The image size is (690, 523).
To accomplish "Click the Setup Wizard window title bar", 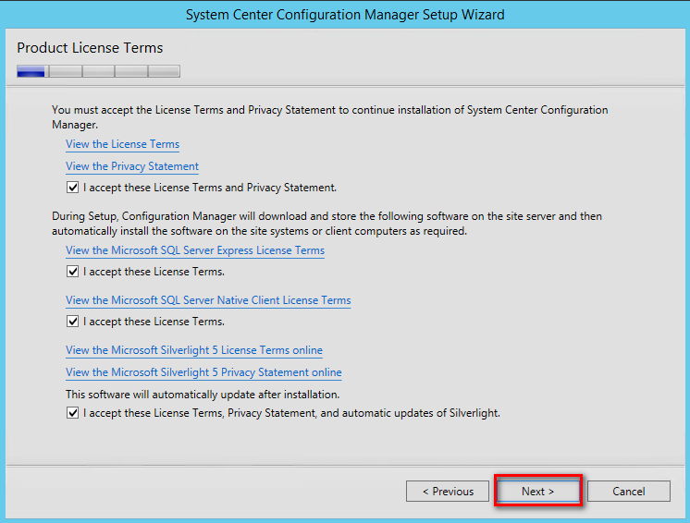I will tap(345, 15).
